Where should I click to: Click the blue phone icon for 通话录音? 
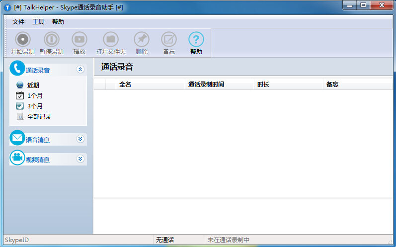(x=17, y=68)
